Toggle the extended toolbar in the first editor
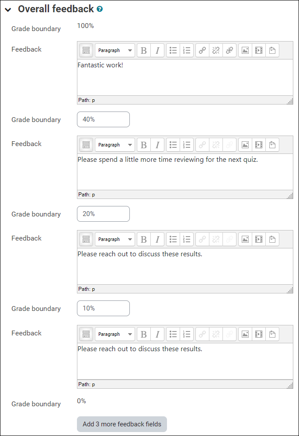The width and height of the screenshot is (299, 436). click(x=86, y=50)
